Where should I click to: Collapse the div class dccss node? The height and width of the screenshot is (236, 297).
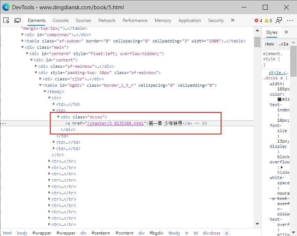(x=58, y=117)
